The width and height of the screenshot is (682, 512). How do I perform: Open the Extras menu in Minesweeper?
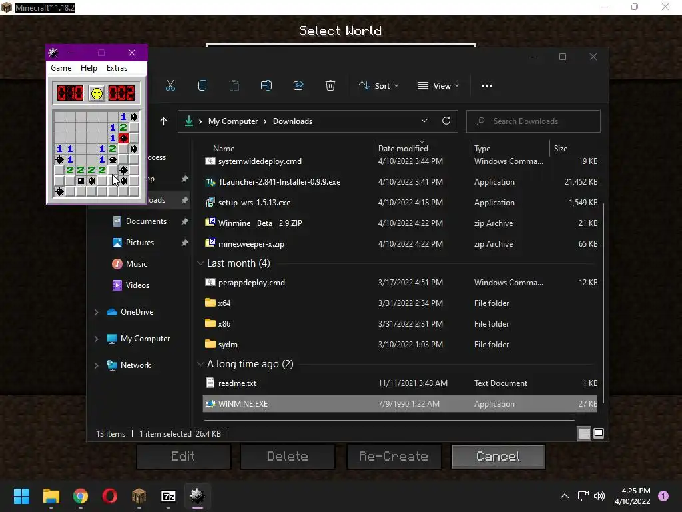click(117, 68)
